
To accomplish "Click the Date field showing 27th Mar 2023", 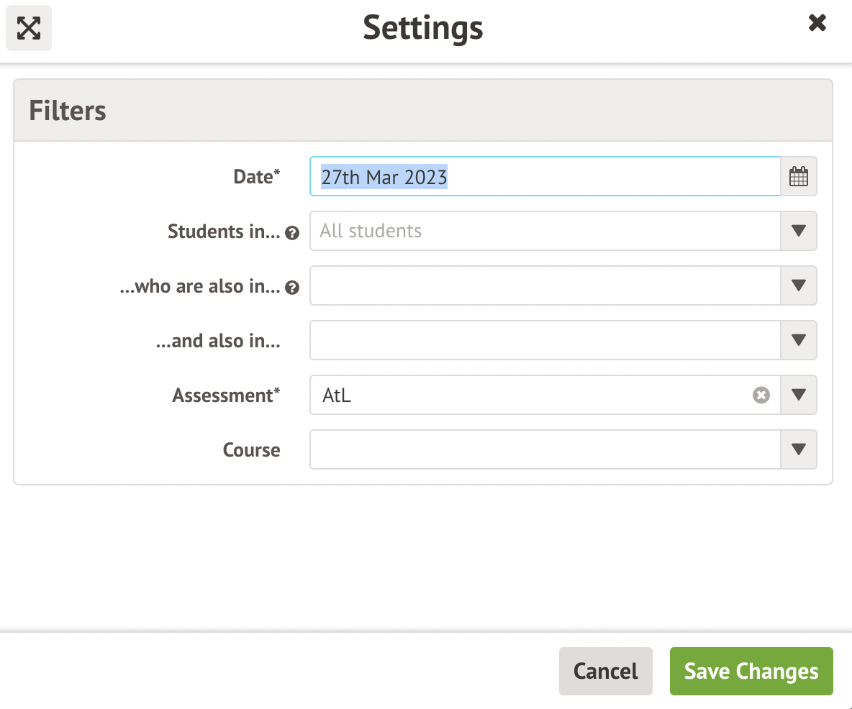I will click(x=544, y=176).
